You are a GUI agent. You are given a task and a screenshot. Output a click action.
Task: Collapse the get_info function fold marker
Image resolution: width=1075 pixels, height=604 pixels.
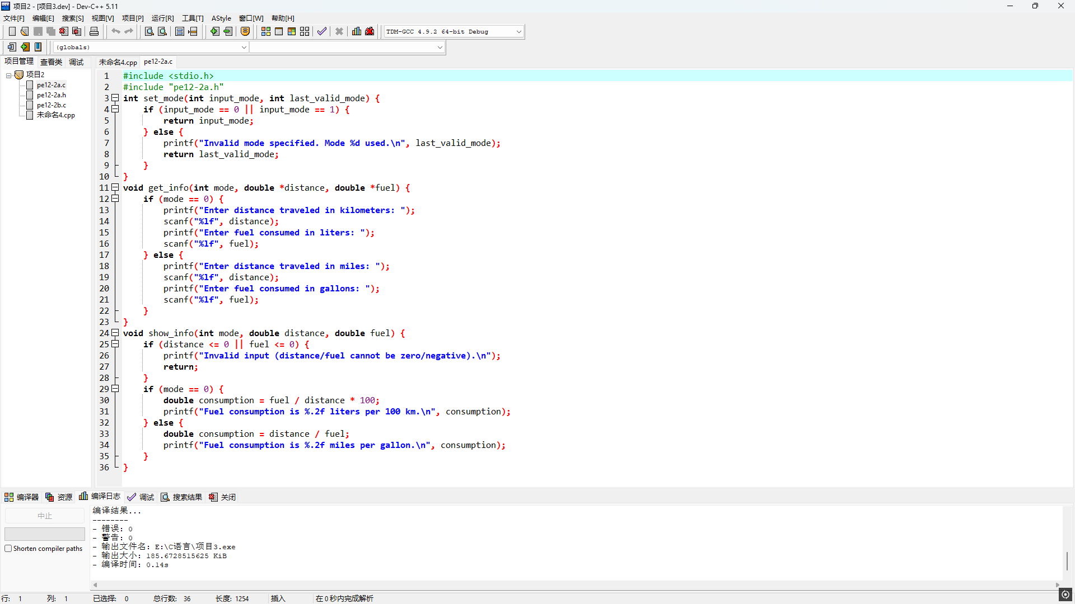click(115, 187)
